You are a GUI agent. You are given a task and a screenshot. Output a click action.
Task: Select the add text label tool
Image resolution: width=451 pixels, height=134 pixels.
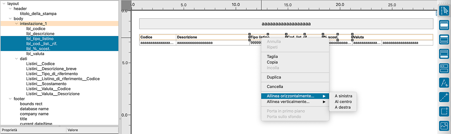444,83
